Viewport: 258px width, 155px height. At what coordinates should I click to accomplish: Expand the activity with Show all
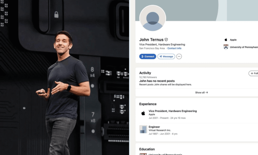(x=201, y=93)
